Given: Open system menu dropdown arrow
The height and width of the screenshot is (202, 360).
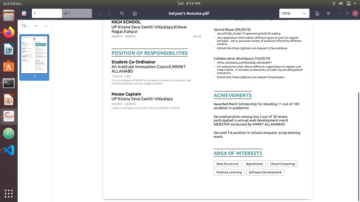Looking at the screenshot, I should [x=355, y=4].
